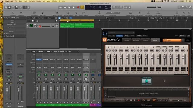The width and height of the screenshot is (193, 108).
Task: Click the Spot Erase toolbar icon
Action: tap(43, 13)
